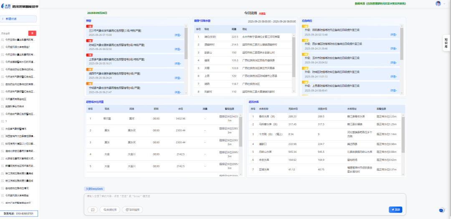Click reservoir current level 317.45
The image size is (451, 219).
292,124
